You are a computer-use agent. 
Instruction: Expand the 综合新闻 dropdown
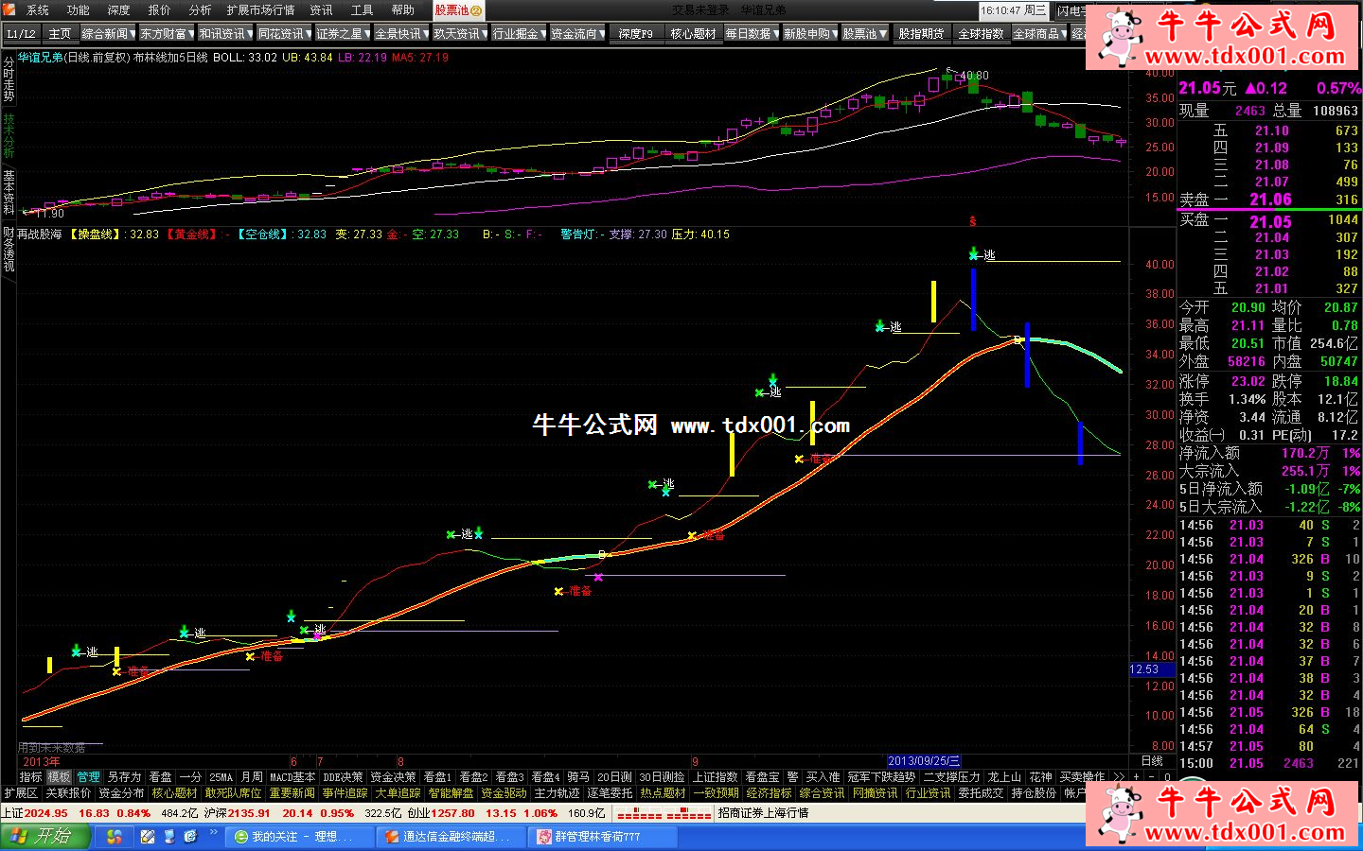pyautogui.click(x=108, y=34)
